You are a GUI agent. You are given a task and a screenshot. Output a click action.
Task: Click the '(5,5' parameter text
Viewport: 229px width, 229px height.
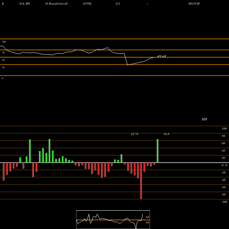118,4
